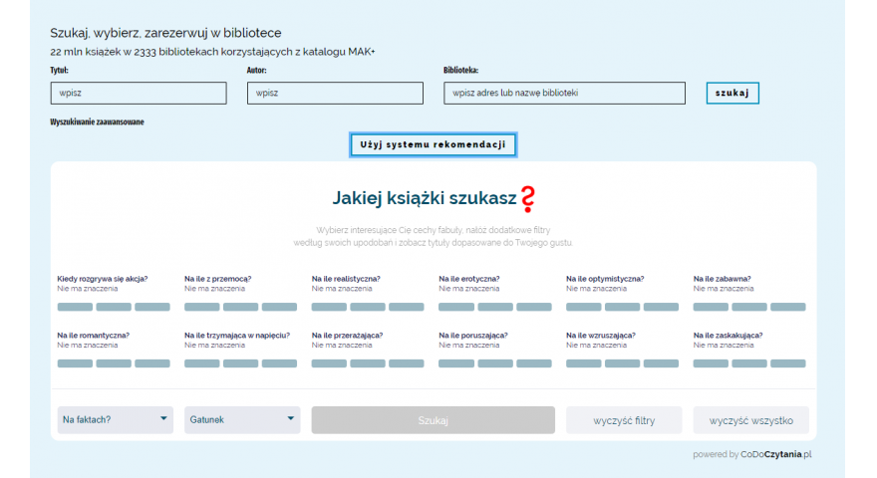Open the 'Gatunek' genre dropdown
This screenshot has height=478, width=877.
pyautogui.click(x=242, y=419)
